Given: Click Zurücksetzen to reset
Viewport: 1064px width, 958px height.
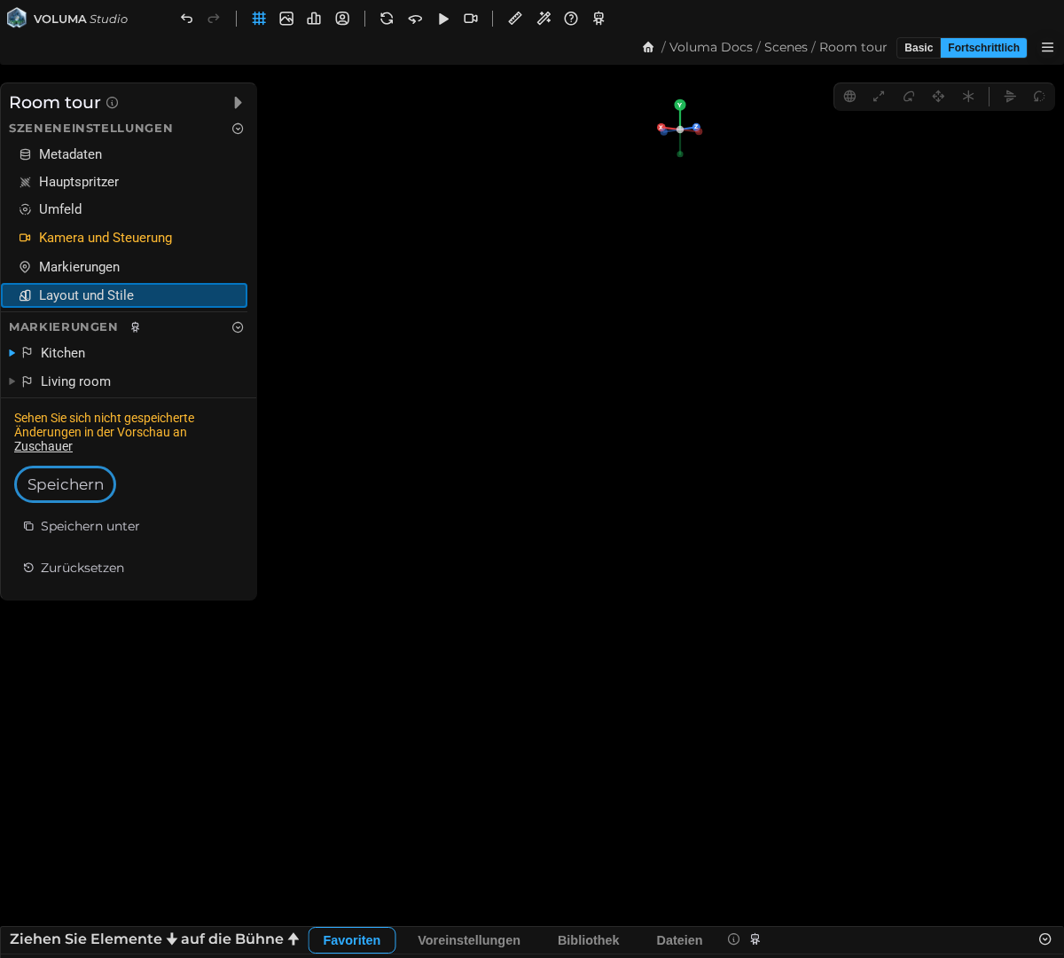Looking at the screenshot, I should (74, 568).
